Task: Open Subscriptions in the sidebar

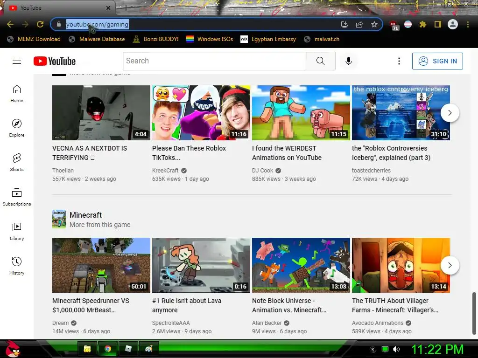Action: (17, 197)
